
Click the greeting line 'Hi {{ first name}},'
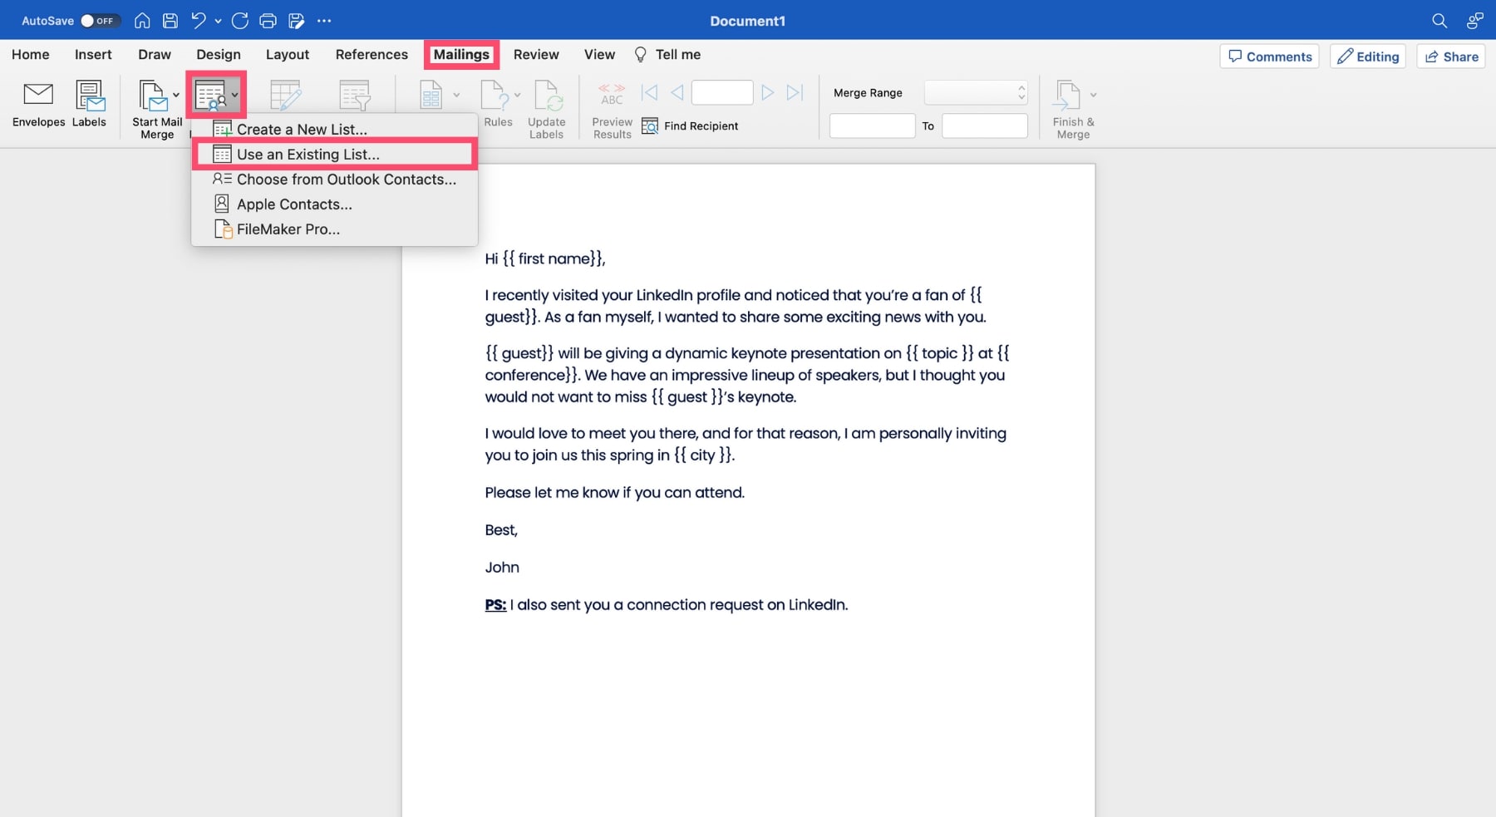click(x=545, y=258)
